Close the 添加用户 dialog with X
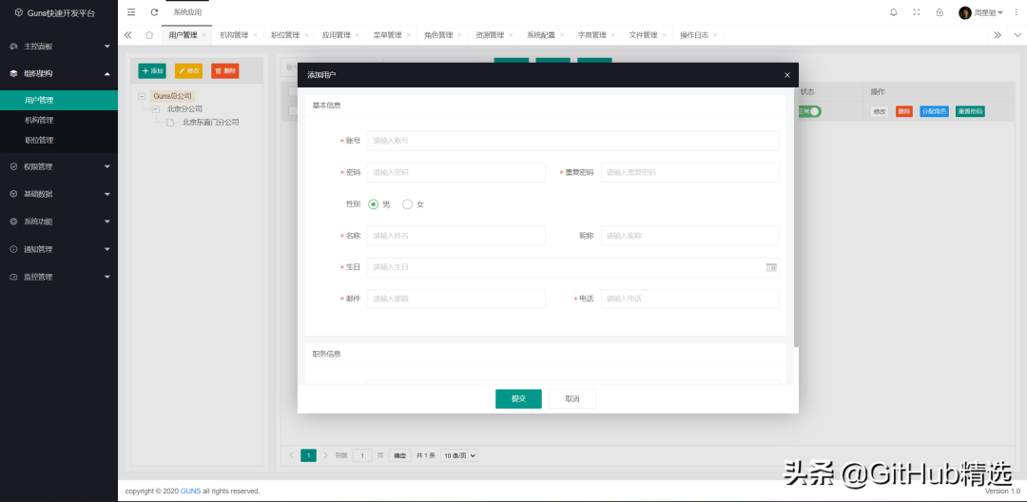This screenshot has width=1027, height=502. coord(787,75)
